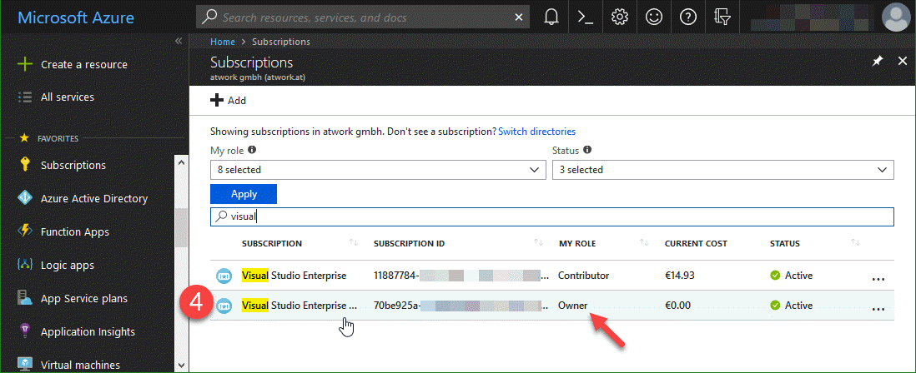This screenshot has height=373, width=916.
Task: Open the My role dropdown showing 8 selected
Action: pos(376,170)
